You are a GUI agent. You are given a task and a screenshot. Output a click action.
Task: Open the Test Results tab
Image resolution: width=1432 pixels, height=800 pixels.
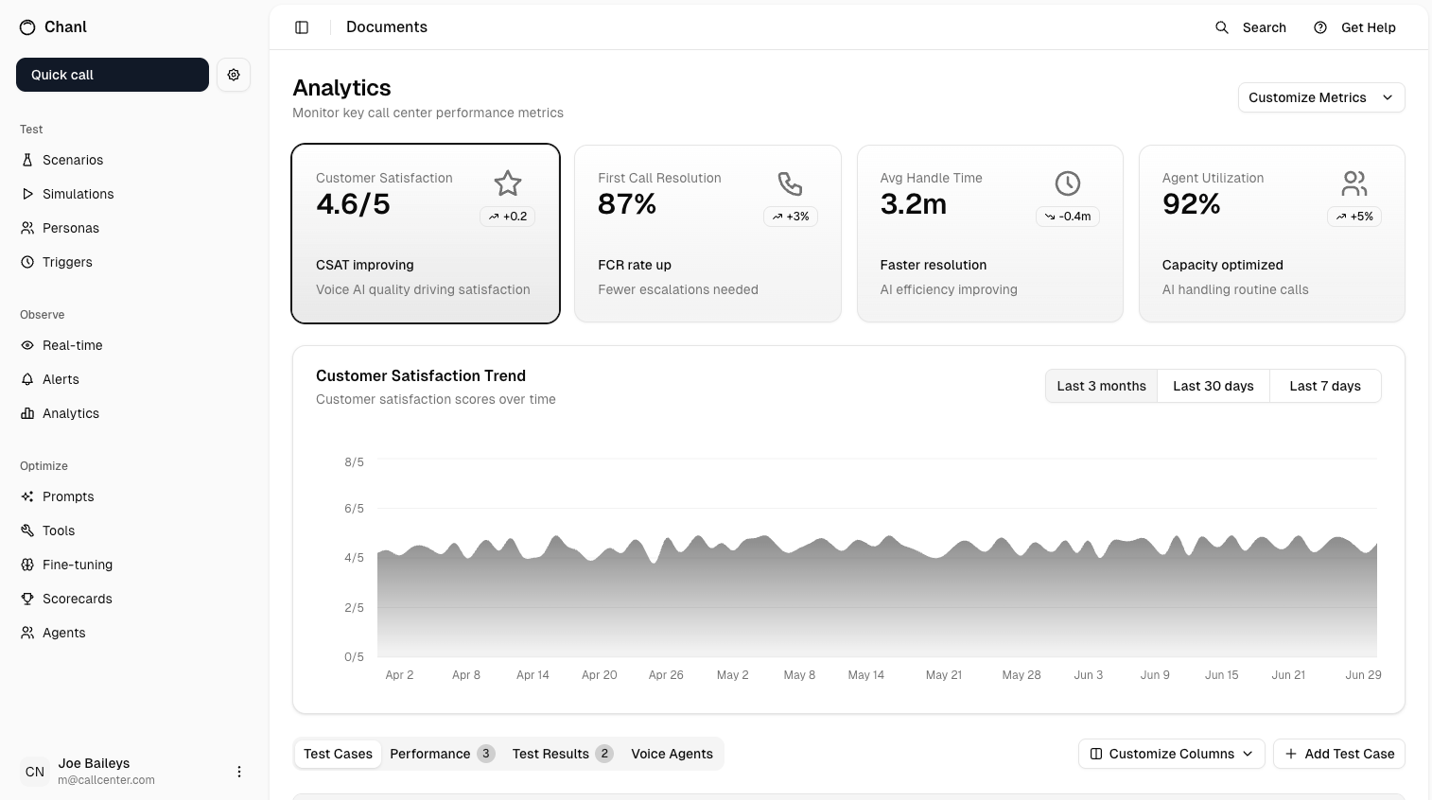[x=550, y=754]
